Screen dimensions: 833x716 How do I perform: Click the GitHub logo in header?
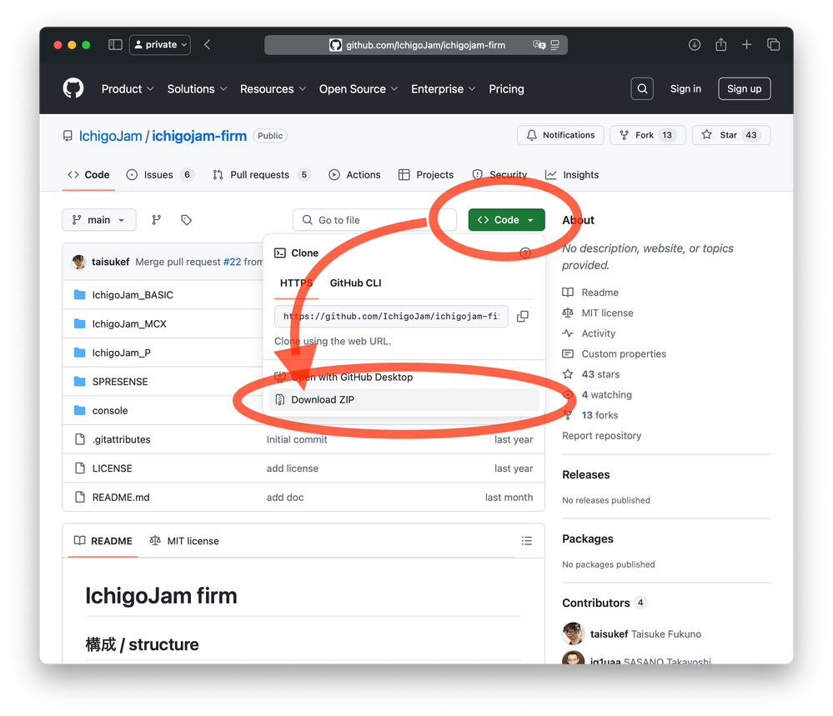(x=73, y=88)
